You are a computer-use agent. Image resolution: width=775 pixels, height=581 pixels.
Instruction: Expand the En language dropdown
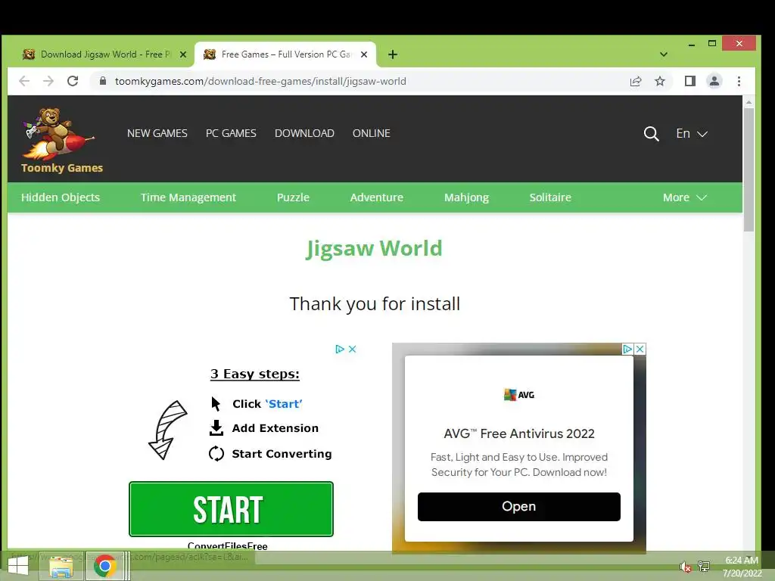tap(692, 133)
